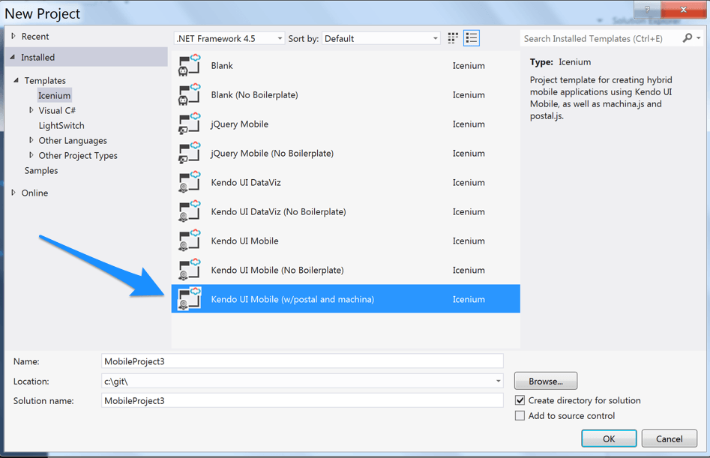Image resolution: width=710 pixels, height=458 pixels.
Task: Select Icenium in the templates tree
Action: 54,95
